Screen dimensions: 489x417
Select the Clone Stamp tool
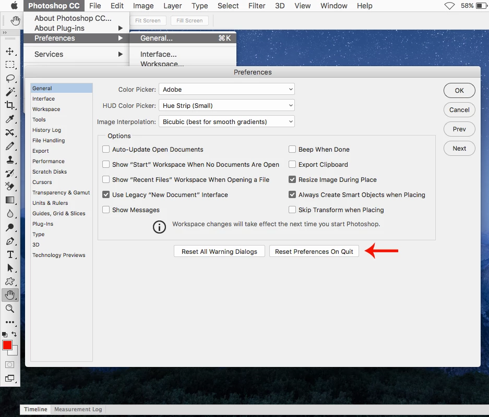point(10,160)
